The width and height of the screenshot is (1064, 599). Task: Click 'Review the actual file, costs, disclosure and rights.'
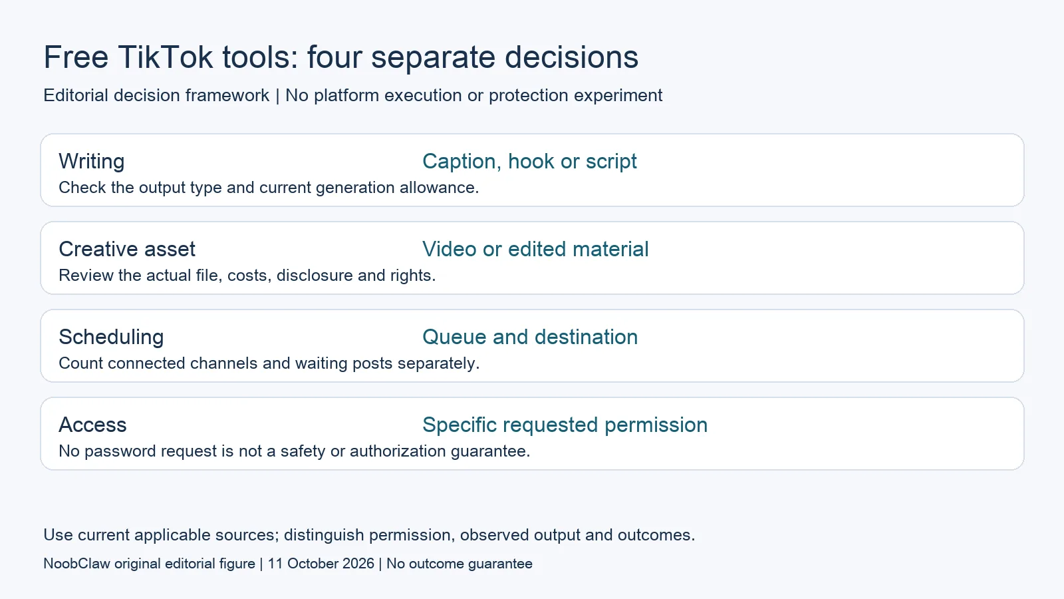pos(247,276)
